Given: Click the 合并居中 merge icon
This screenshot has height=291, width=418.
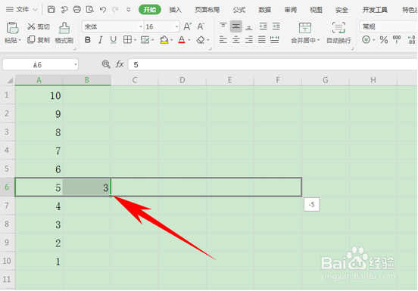Looking at the screenshot, I should click(305, 28).
